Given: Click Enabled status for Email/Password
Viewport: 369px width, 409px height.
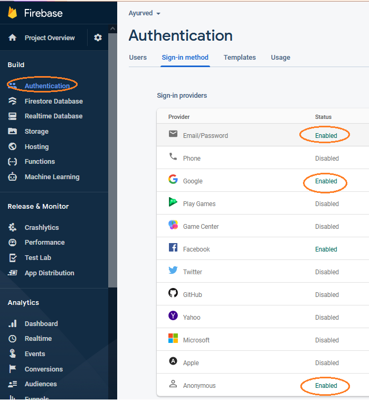Looking at the screenshot, I should pos(326,136).
